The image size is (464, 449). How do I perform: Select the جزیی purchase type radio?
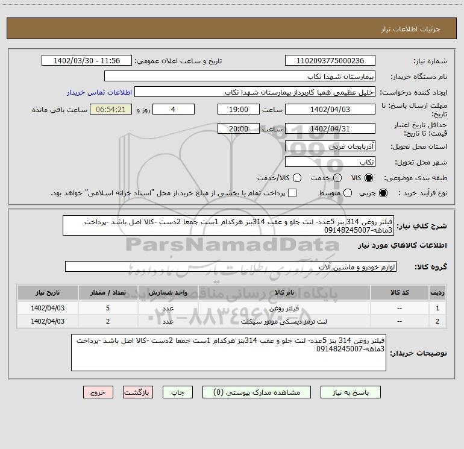coord(383,193)
